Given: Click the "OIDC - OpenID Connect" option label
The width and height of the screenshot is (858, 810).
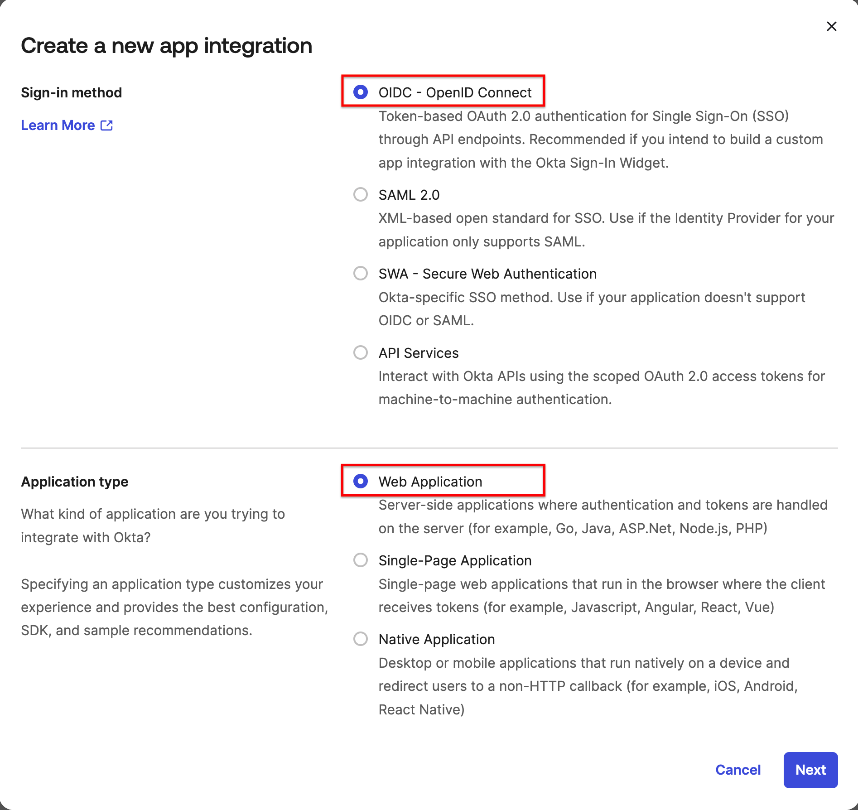Looking at the screenshot, I should [454, 92].
